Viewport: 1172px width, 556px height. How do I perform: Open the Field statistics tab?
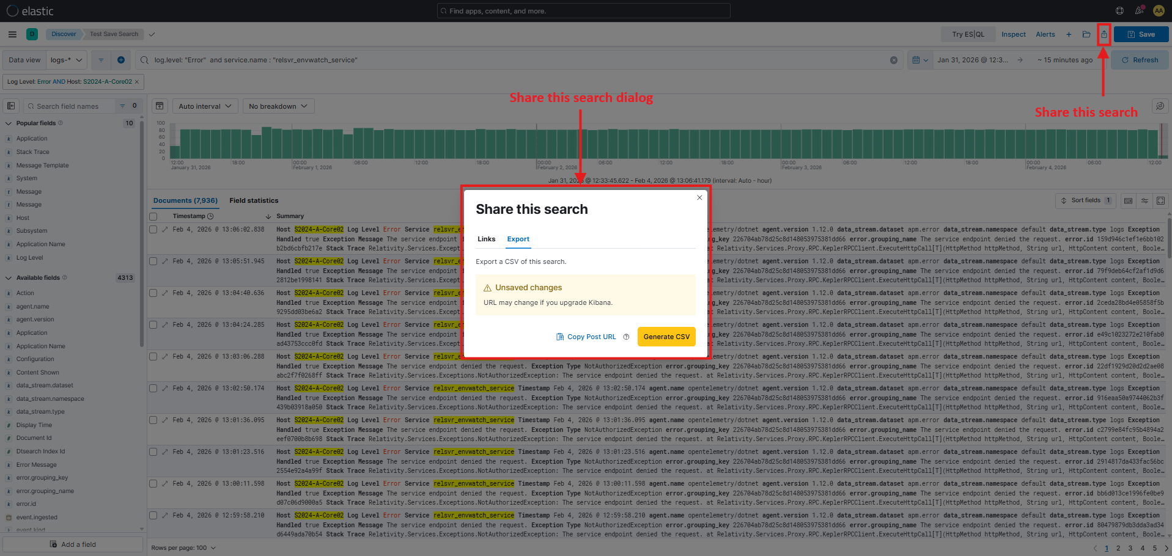[254, 200]
